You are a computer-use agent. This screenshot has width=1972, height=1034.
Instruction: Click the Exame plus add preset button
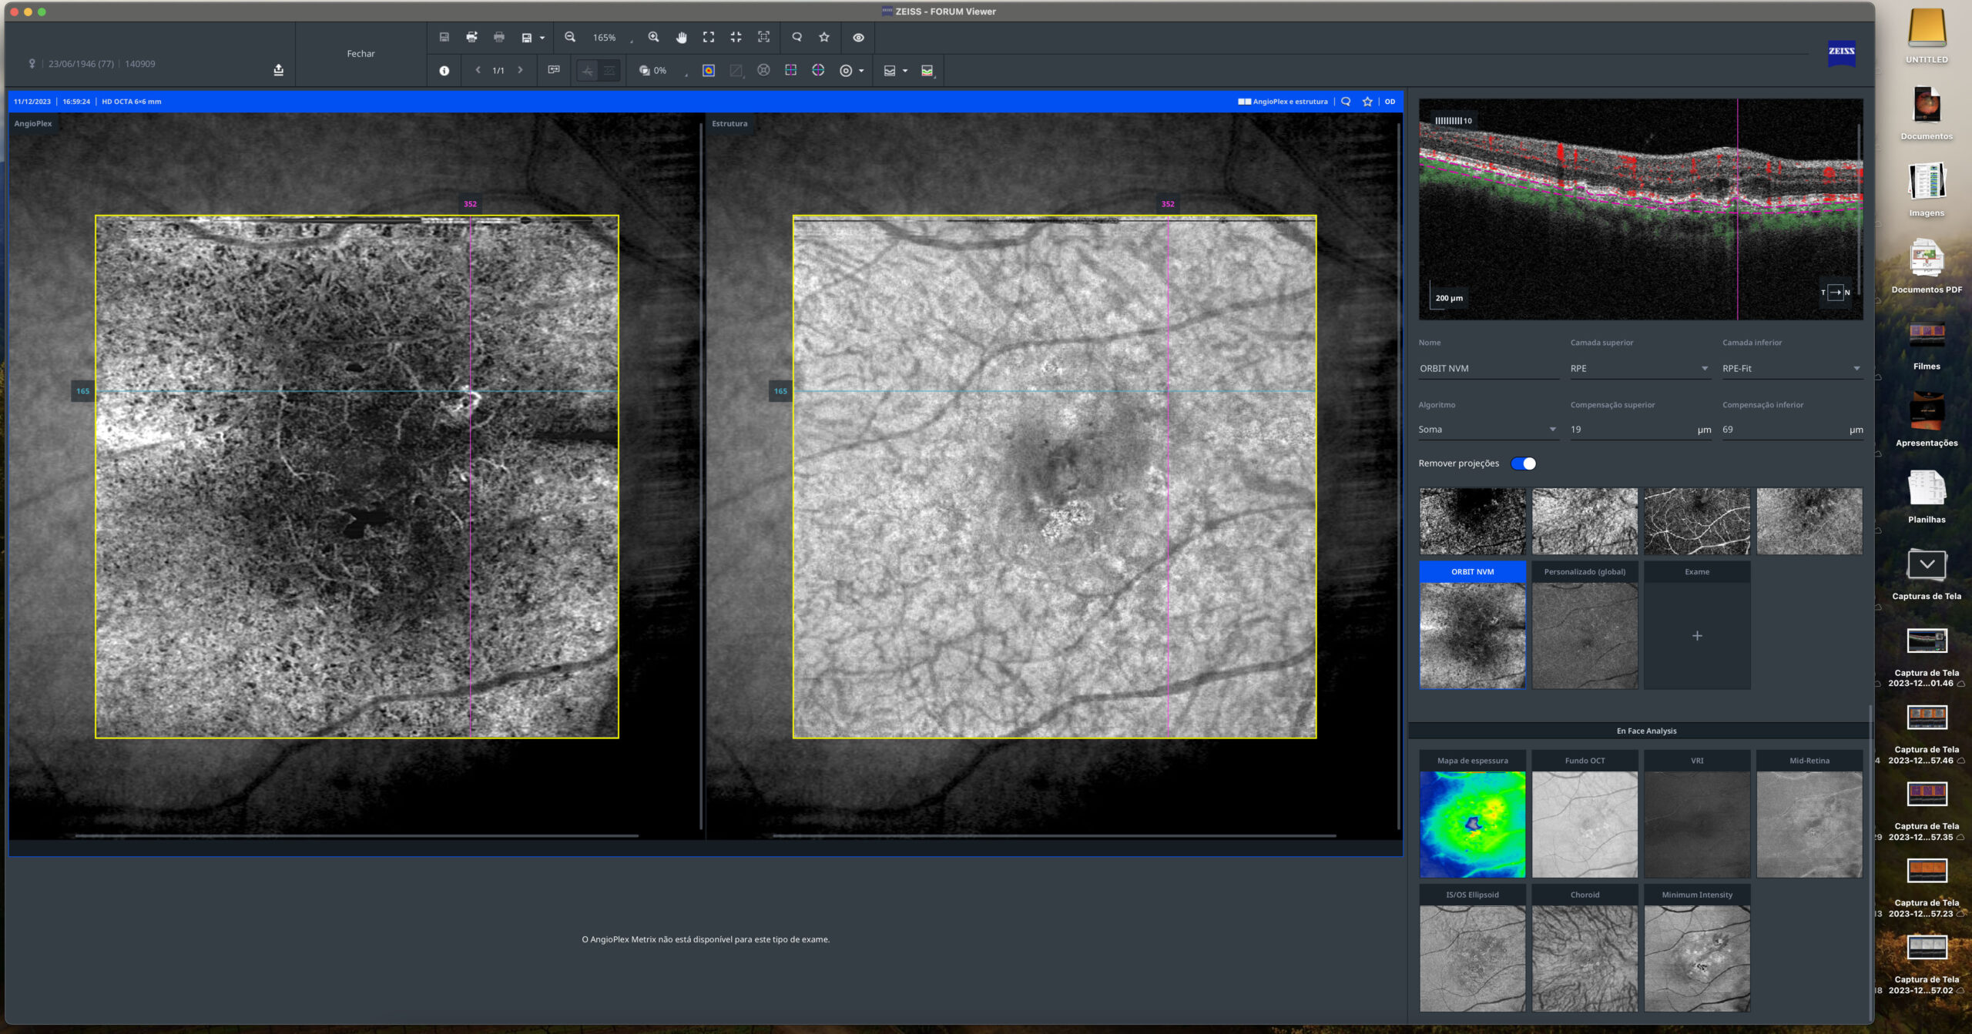1697,636
